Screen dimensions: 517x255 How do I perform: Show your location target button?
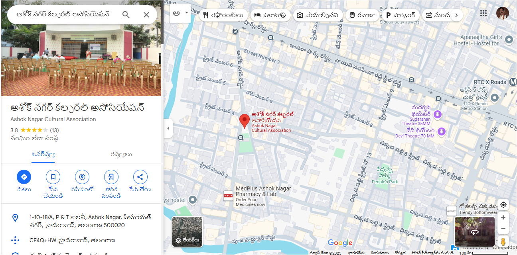tap(503, 205)
